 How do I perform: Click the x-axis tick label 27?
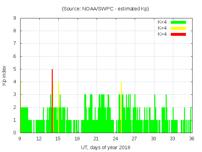click(134, 139)
